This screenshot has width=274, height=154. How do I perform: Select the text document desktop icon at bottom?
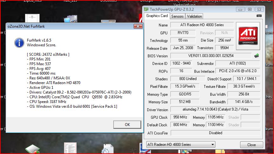click(70, 148)
